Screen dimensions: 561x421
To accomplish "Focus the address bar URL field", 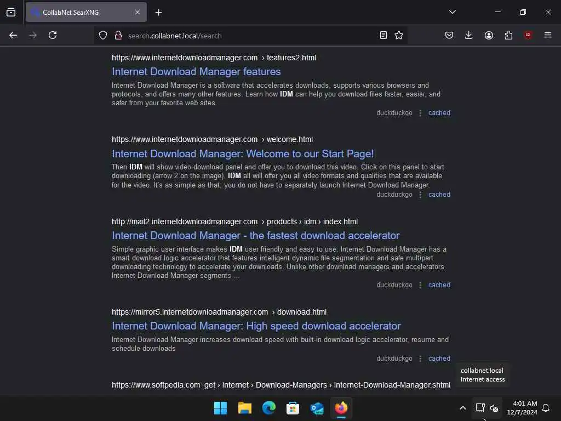I will pos(250,36).
